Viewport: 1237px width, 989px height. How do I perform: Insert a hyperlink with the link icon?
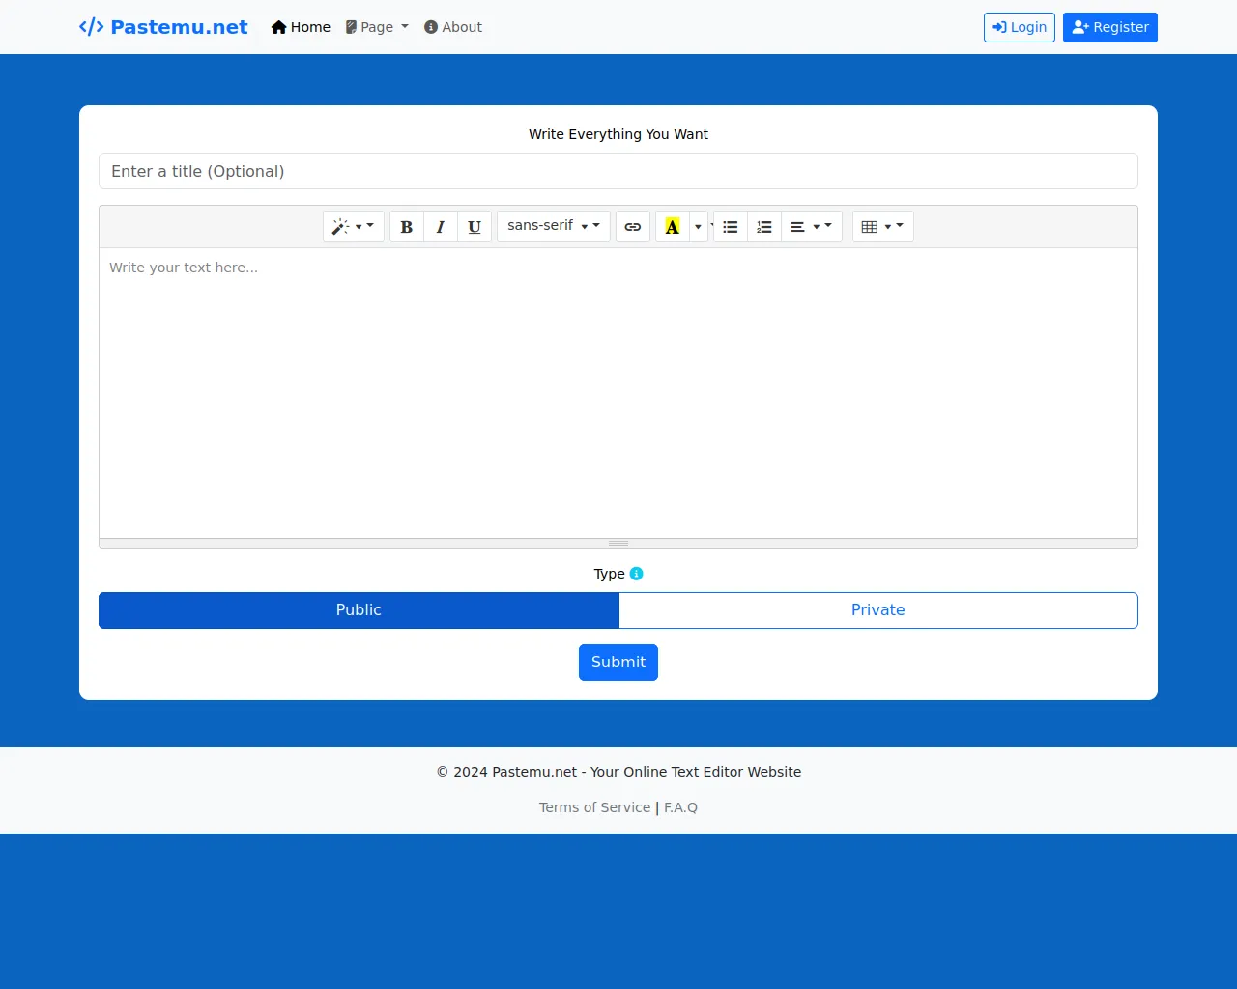coord(633,227)
